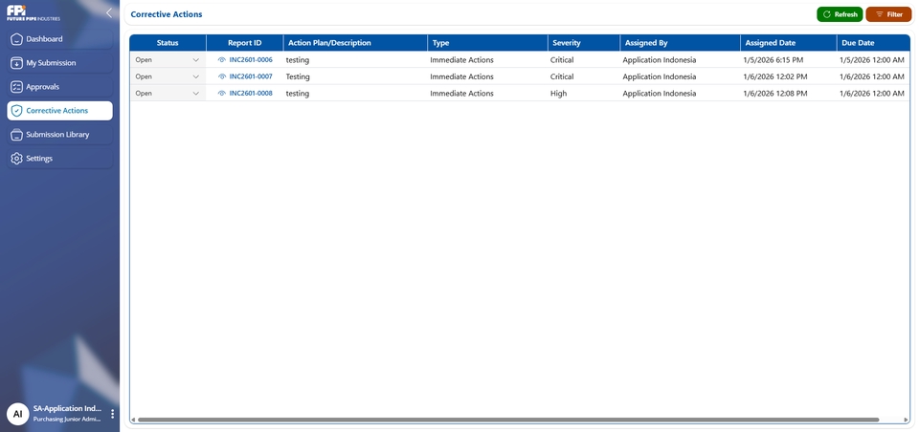
Task: Expand Status dropdown for INC2601-0007 row
Action: tap(168, 76)
